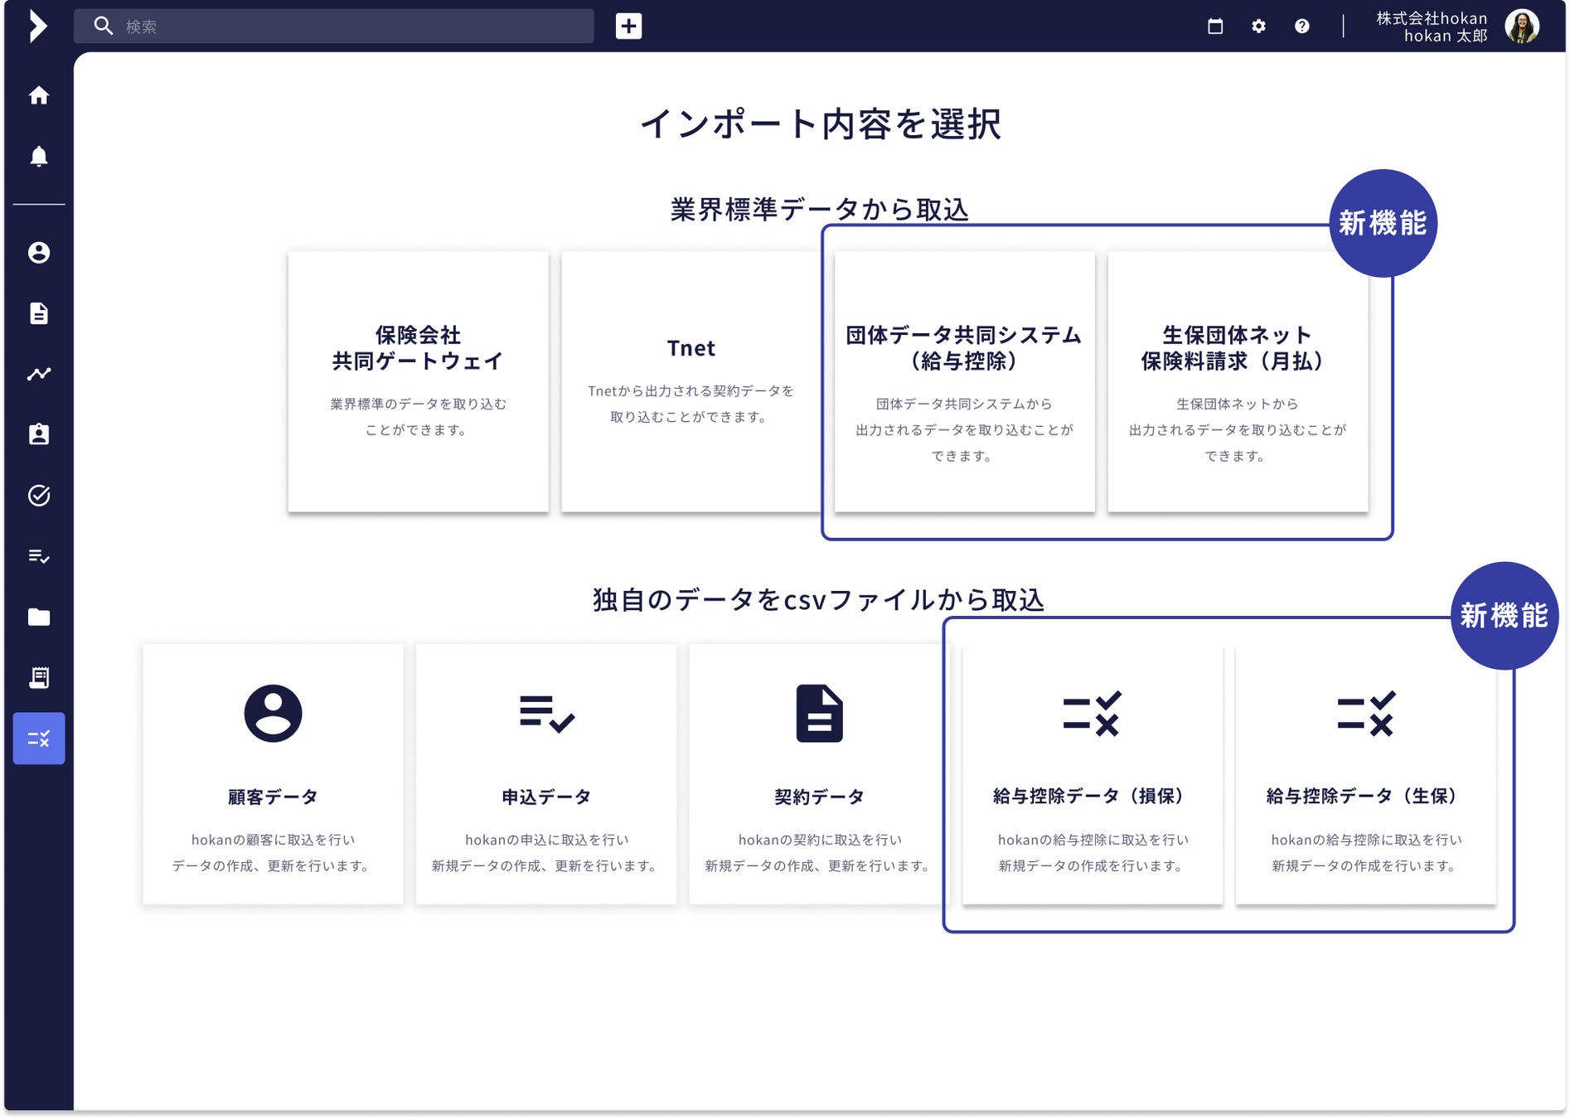This screenshot has height=1119, width=1570.
Task: Select 生保団体ネット保険料請求（月払） card title
Action: (x=1237, y=348)
